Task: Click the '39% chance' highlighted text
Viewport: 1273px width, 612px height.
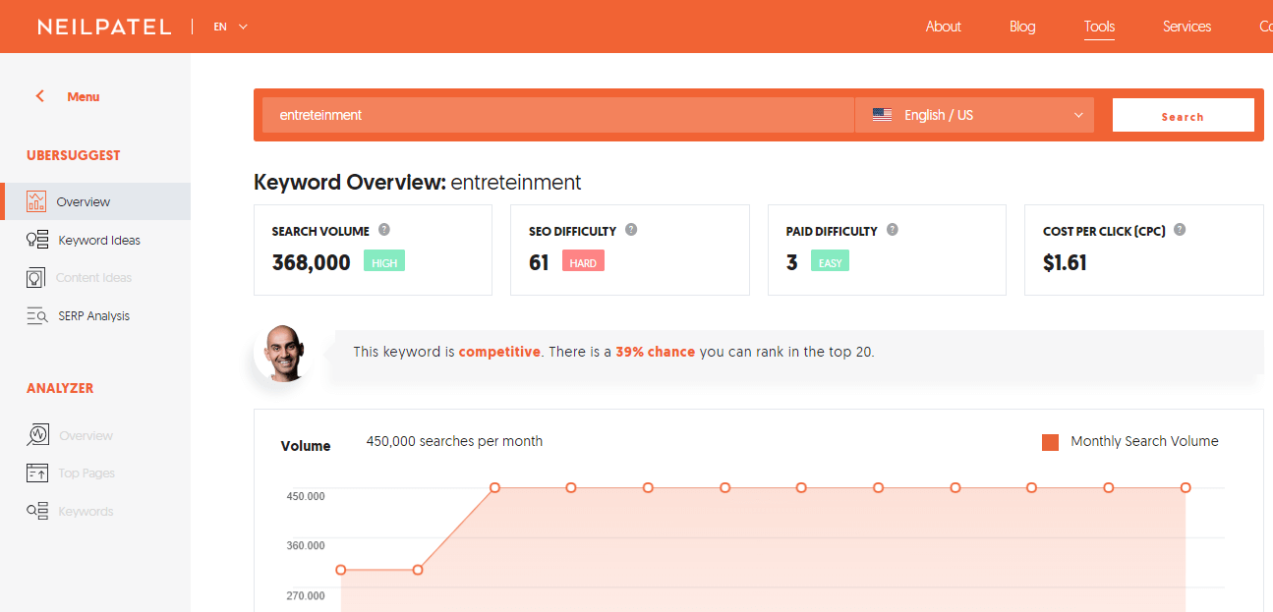Action: click(x=656, y=352)
